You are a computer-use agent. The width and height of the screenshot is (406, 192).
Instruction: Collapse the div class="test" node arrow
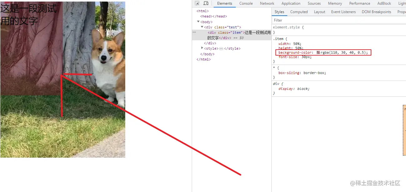[202, 27]
